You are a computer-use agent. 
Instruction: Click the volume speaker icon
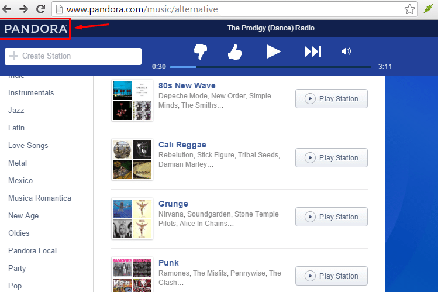click(x=346, y=51)
